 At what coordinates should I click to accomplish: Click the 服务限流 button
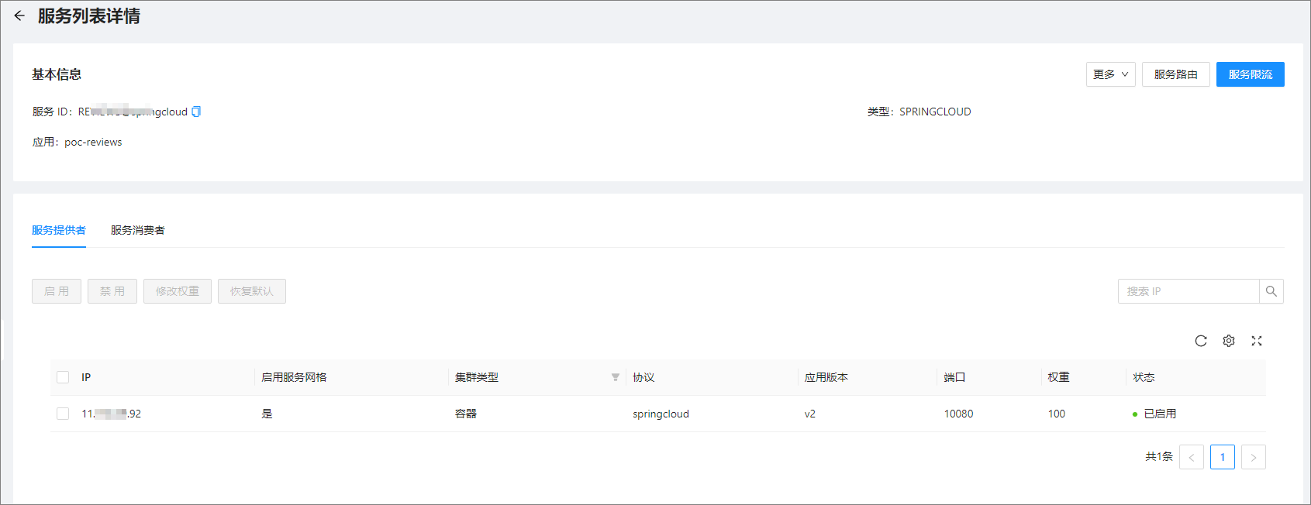[1251, 74]
